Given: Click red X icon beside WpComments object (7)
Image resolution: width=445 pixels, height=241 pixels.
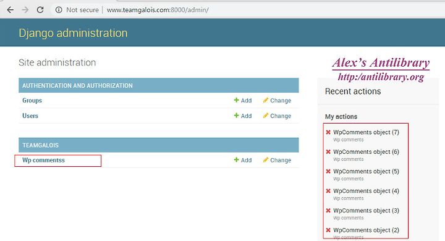Looking at the screenshot, I should (328, 132).
